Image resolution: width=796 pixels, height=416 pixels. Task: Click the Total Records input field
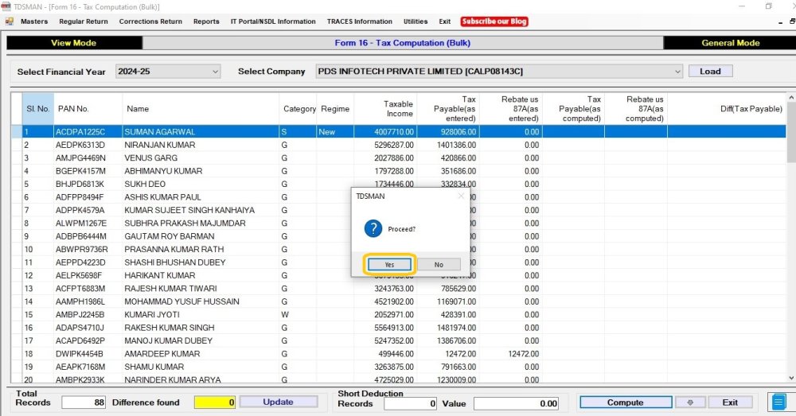click(x=84, y=403)
